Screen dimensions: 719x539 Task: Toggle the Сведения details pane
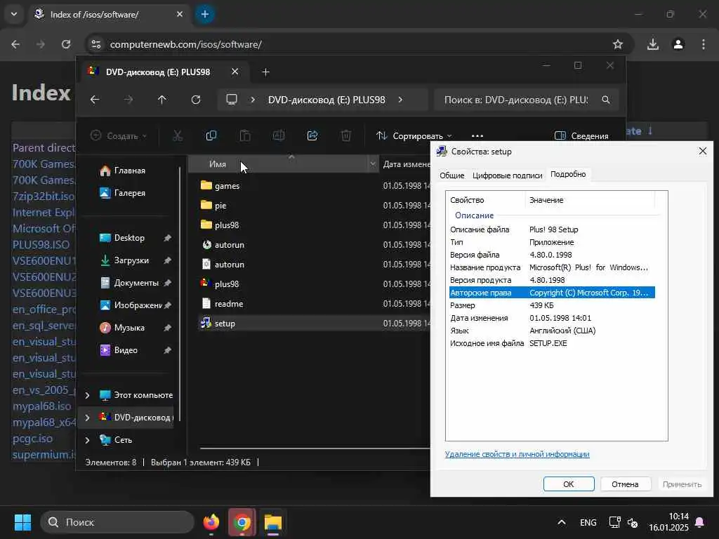pos(581,135)
